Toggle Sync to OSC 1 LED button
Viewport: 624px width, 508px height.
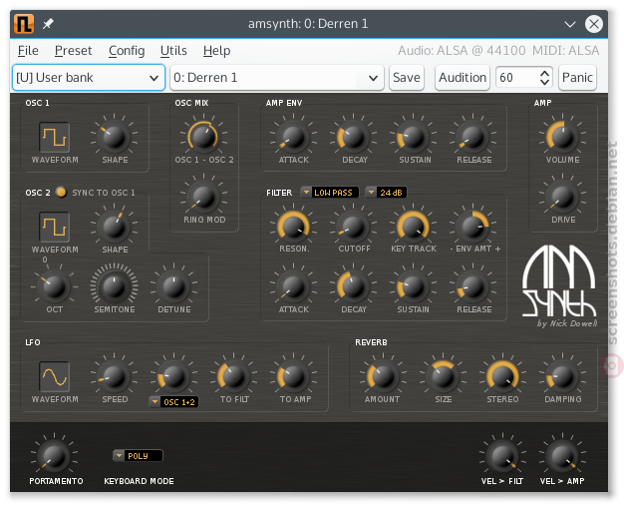(x=61, y=192)
